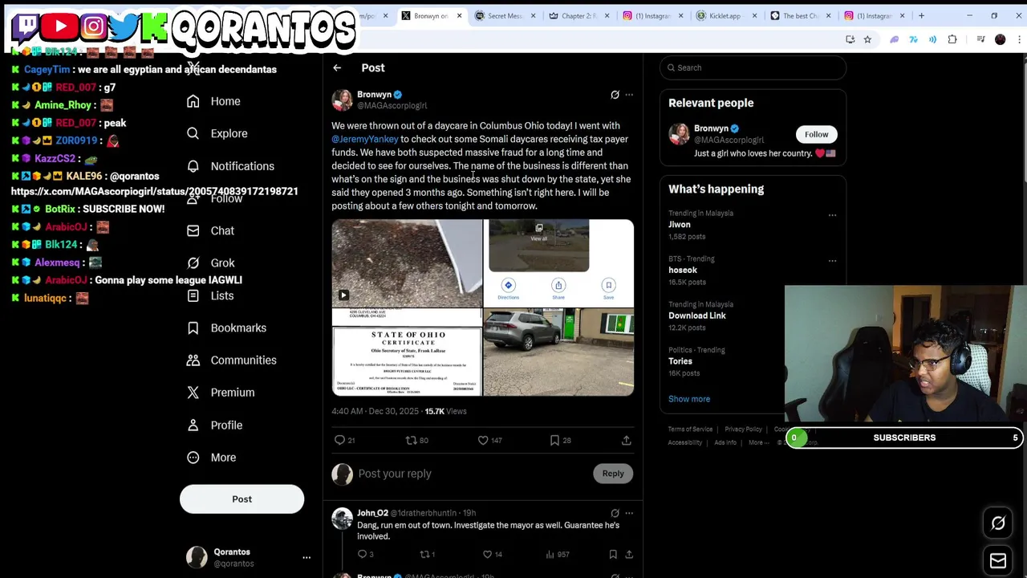Open the options menu for the hoseok trend

click(x=832, y=261)
